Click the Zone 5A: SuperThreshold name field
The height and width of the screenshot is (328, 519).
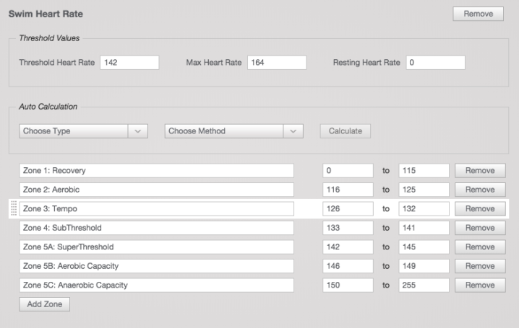pos(156,247)
